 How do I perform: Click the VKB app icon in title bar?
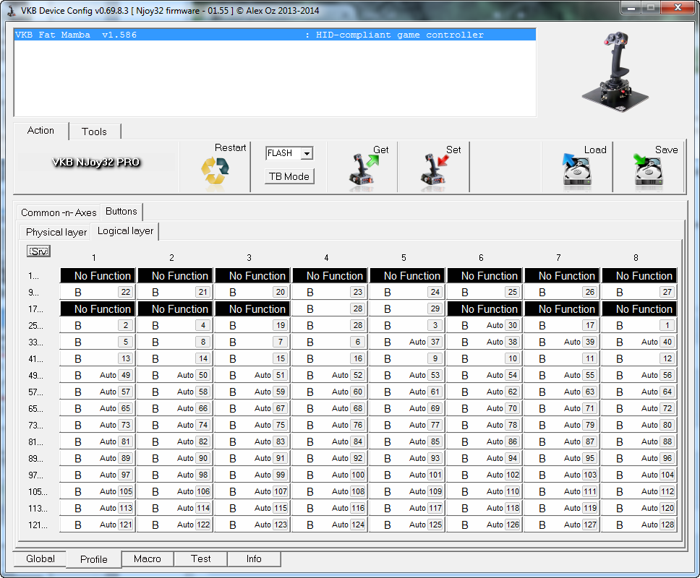point(12,11)
